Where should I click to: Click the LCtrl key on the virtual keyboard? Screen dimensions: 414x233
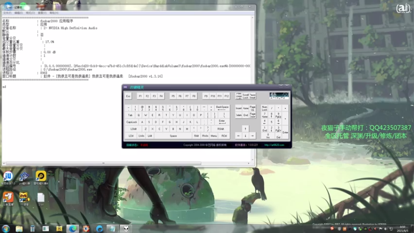pos(131,136)
